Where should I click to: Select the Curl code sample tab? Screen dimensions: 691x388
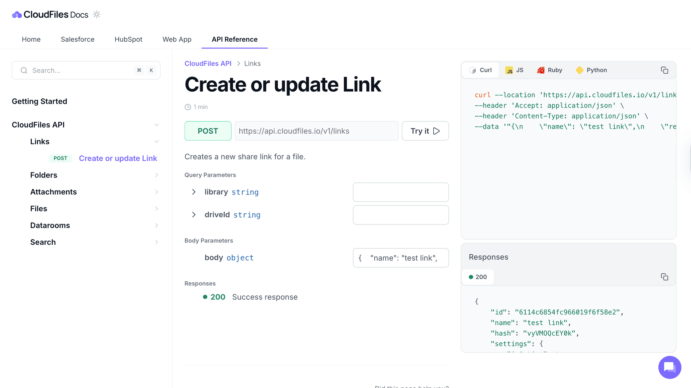click(x=480, y=70)
